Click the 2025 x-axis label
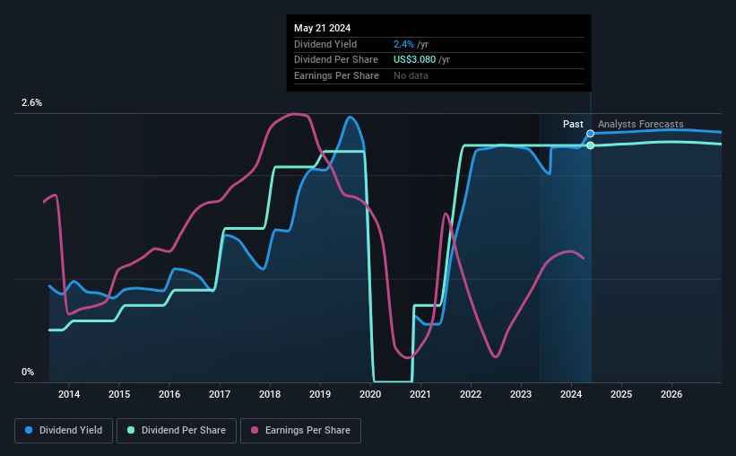The image size is (736, 456). pos(621,394)
